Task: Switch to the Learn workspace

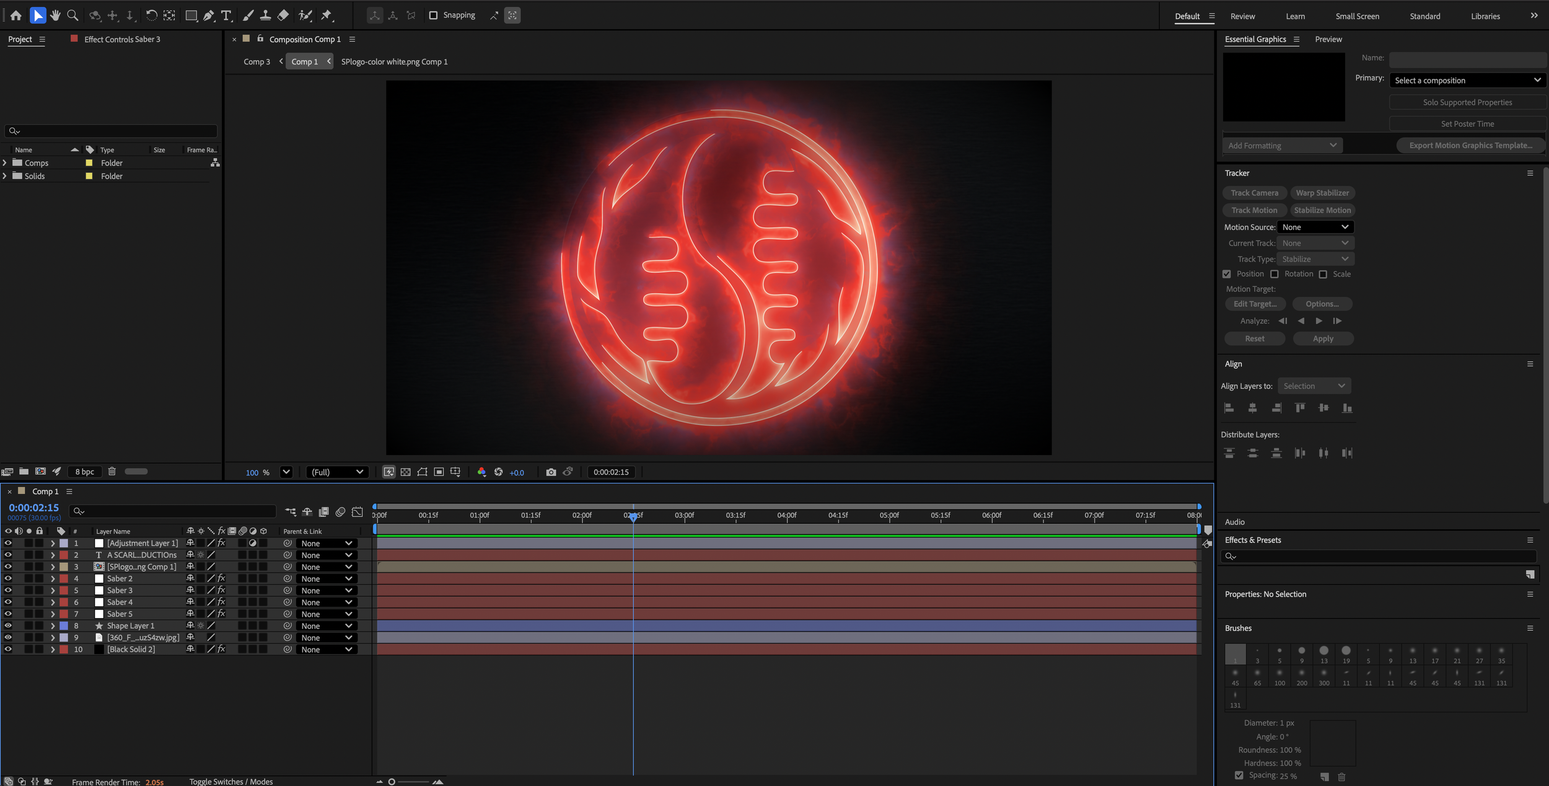Action: [x=1295, y=16]
